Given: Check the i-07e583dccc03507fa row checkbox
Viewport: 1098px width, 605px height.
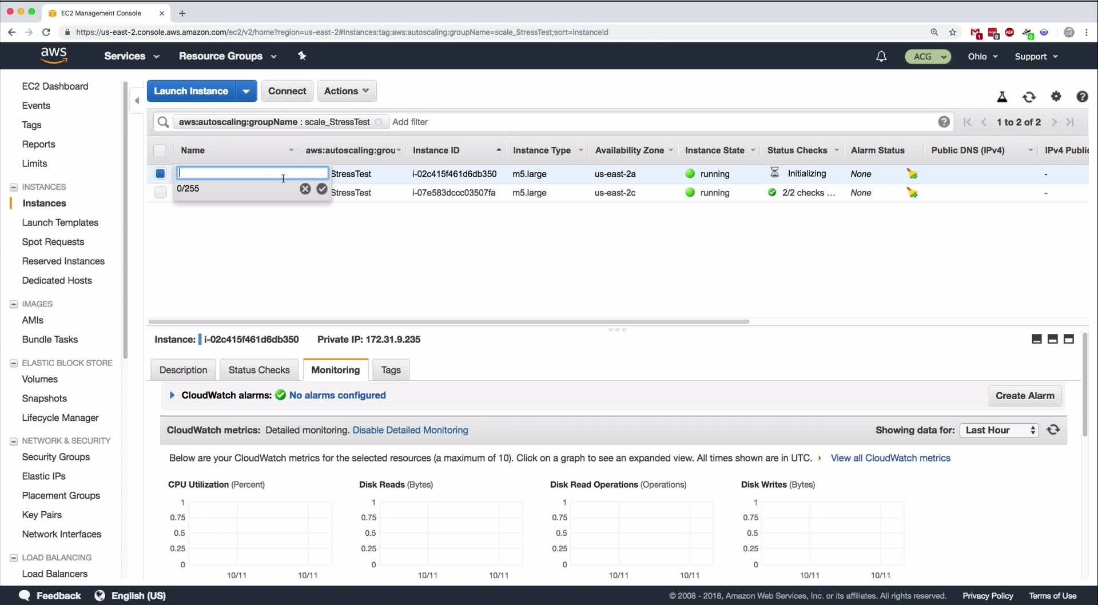Looking at the screenshot, I should point(160,193).
